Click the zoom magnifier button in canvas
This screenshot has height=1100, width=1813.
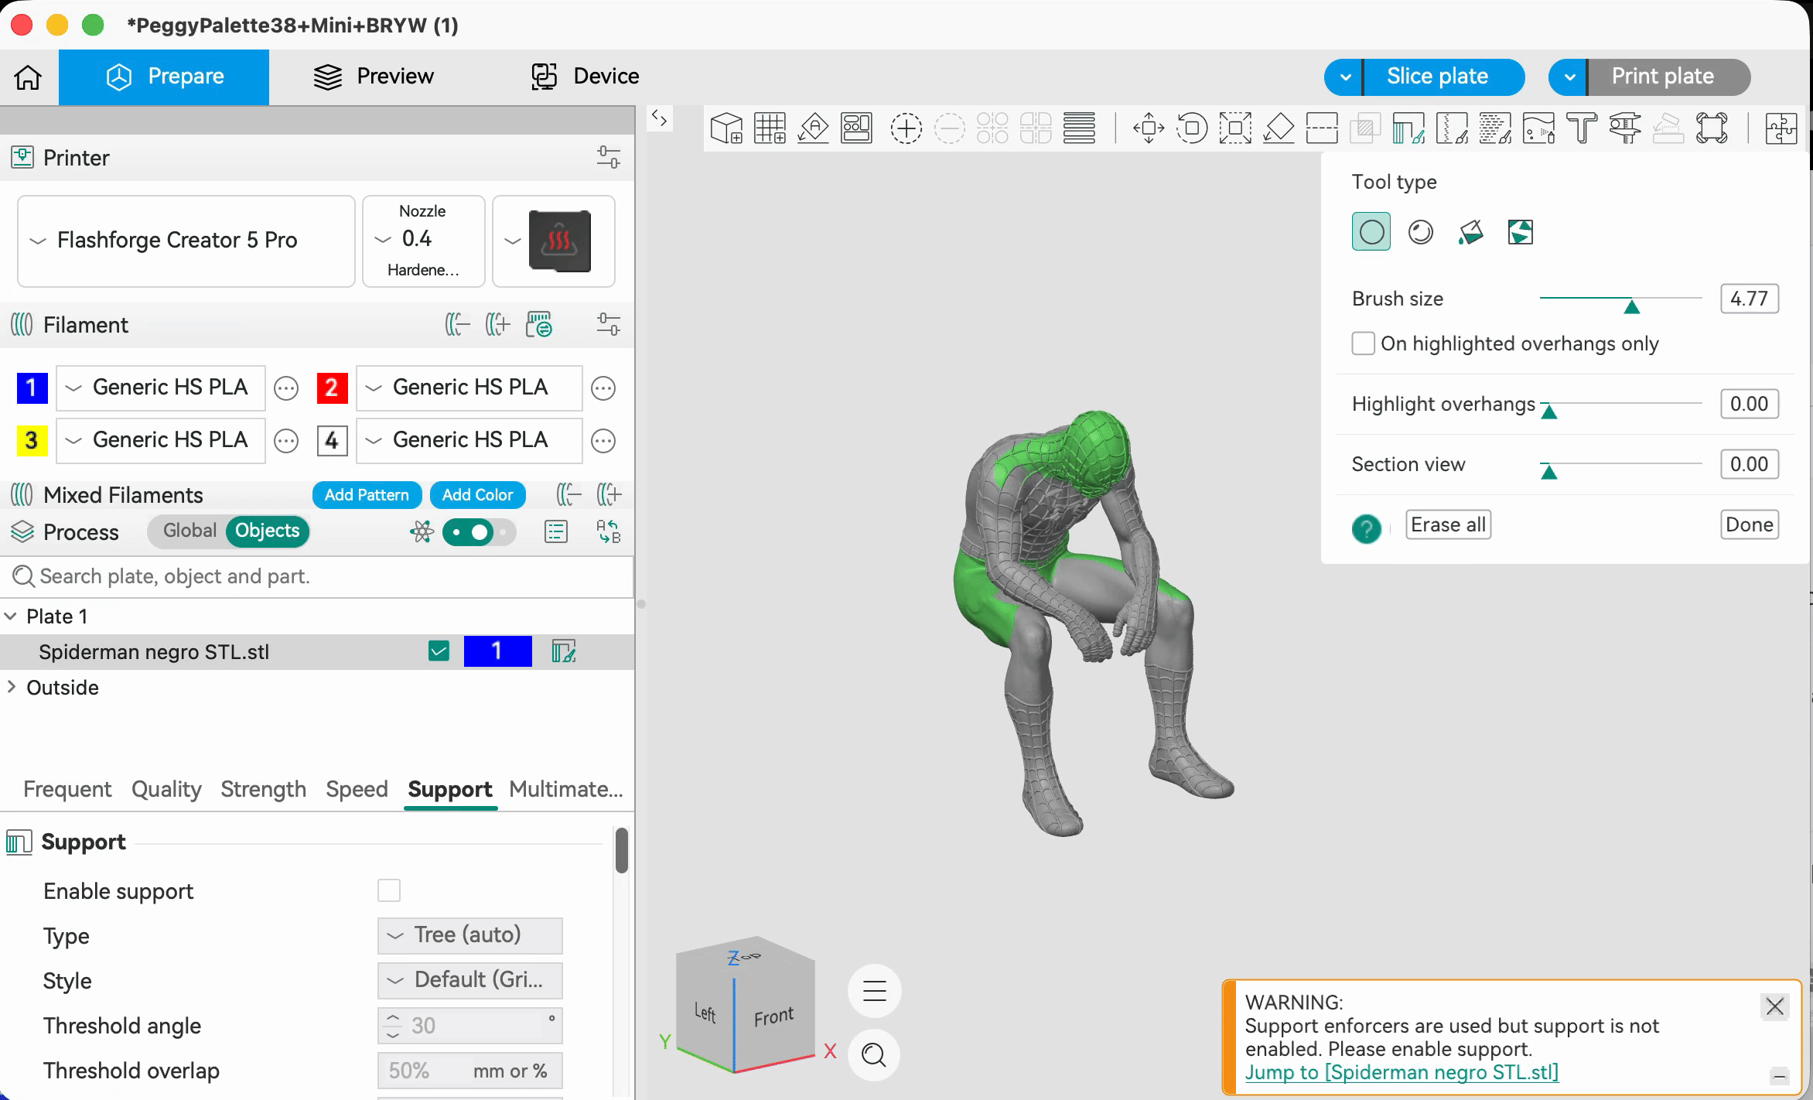(x=875, y=1054)
